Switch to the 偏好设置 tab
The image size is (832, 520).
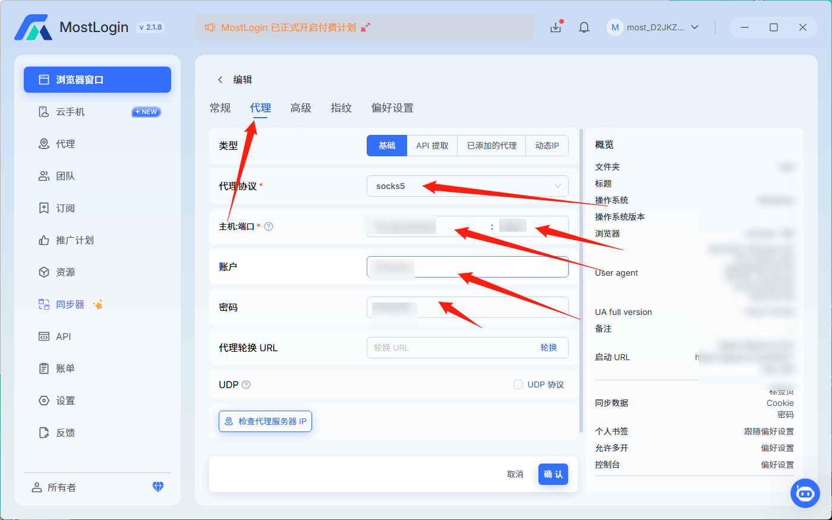(x=392, y=108)
